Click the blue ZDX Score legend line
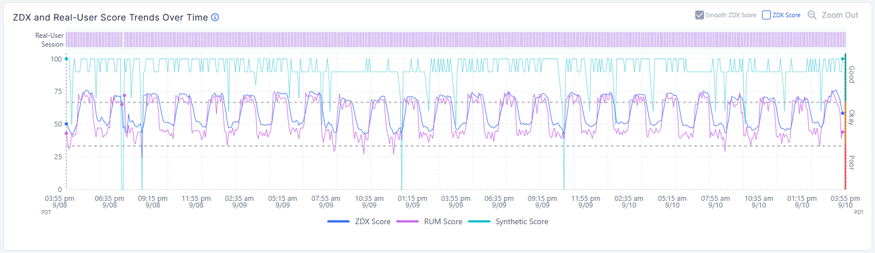 coord(338,221)
